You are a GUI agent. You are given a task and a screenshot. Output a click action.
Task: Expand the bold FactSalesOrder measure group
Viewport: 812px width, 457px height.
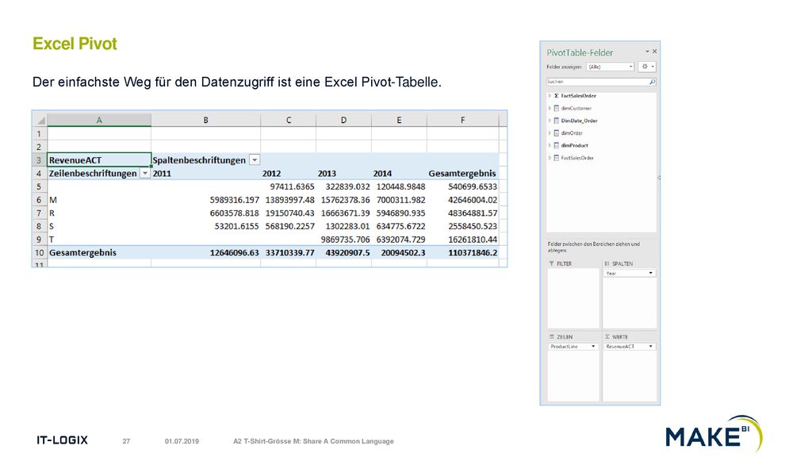pyautogui.click(x=550, y=96)
